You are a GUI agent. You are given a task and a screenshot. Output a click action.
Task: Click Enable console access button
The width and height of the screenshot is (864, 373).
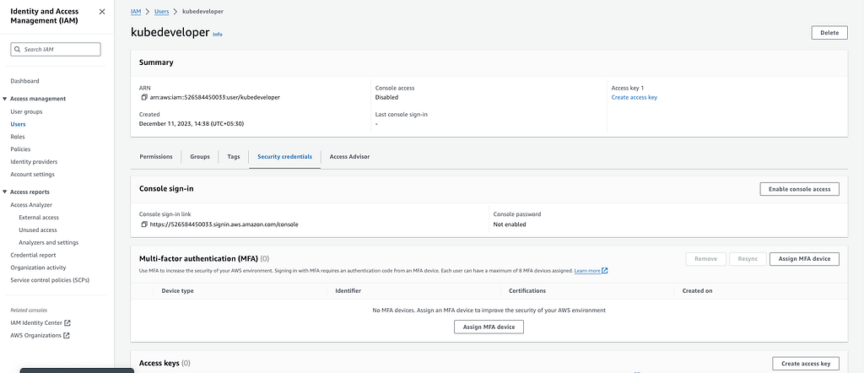800,189
